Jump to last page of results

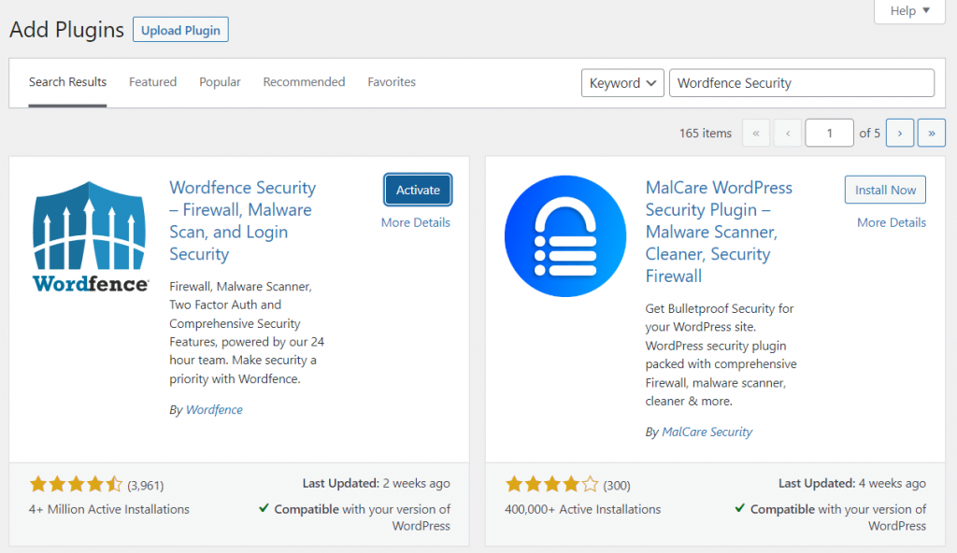point(931,134)
